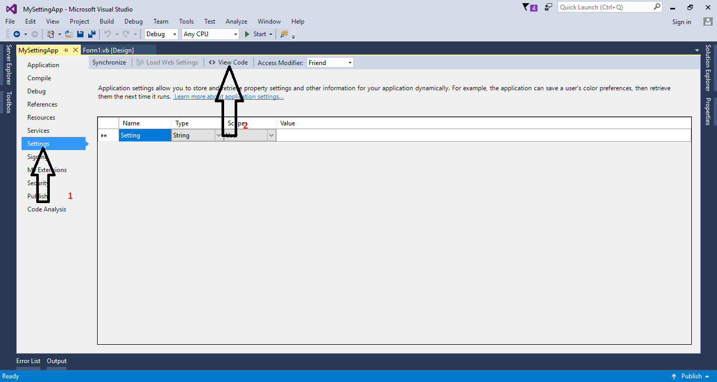The width and height of the screenshot is (717, 382).
Task: Click the row header of Setting row
Action: tap(108, 135)
